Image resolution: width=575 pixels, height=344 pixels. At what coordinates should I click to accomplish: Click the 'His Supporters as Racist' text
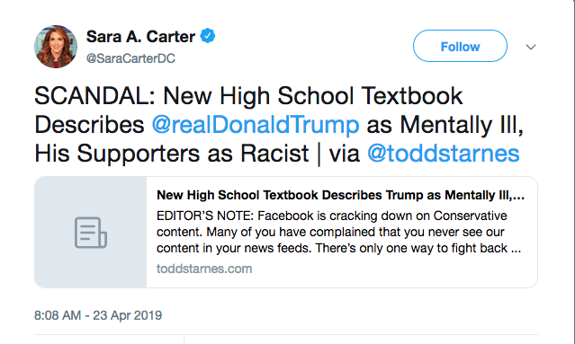tap(172, 153)
